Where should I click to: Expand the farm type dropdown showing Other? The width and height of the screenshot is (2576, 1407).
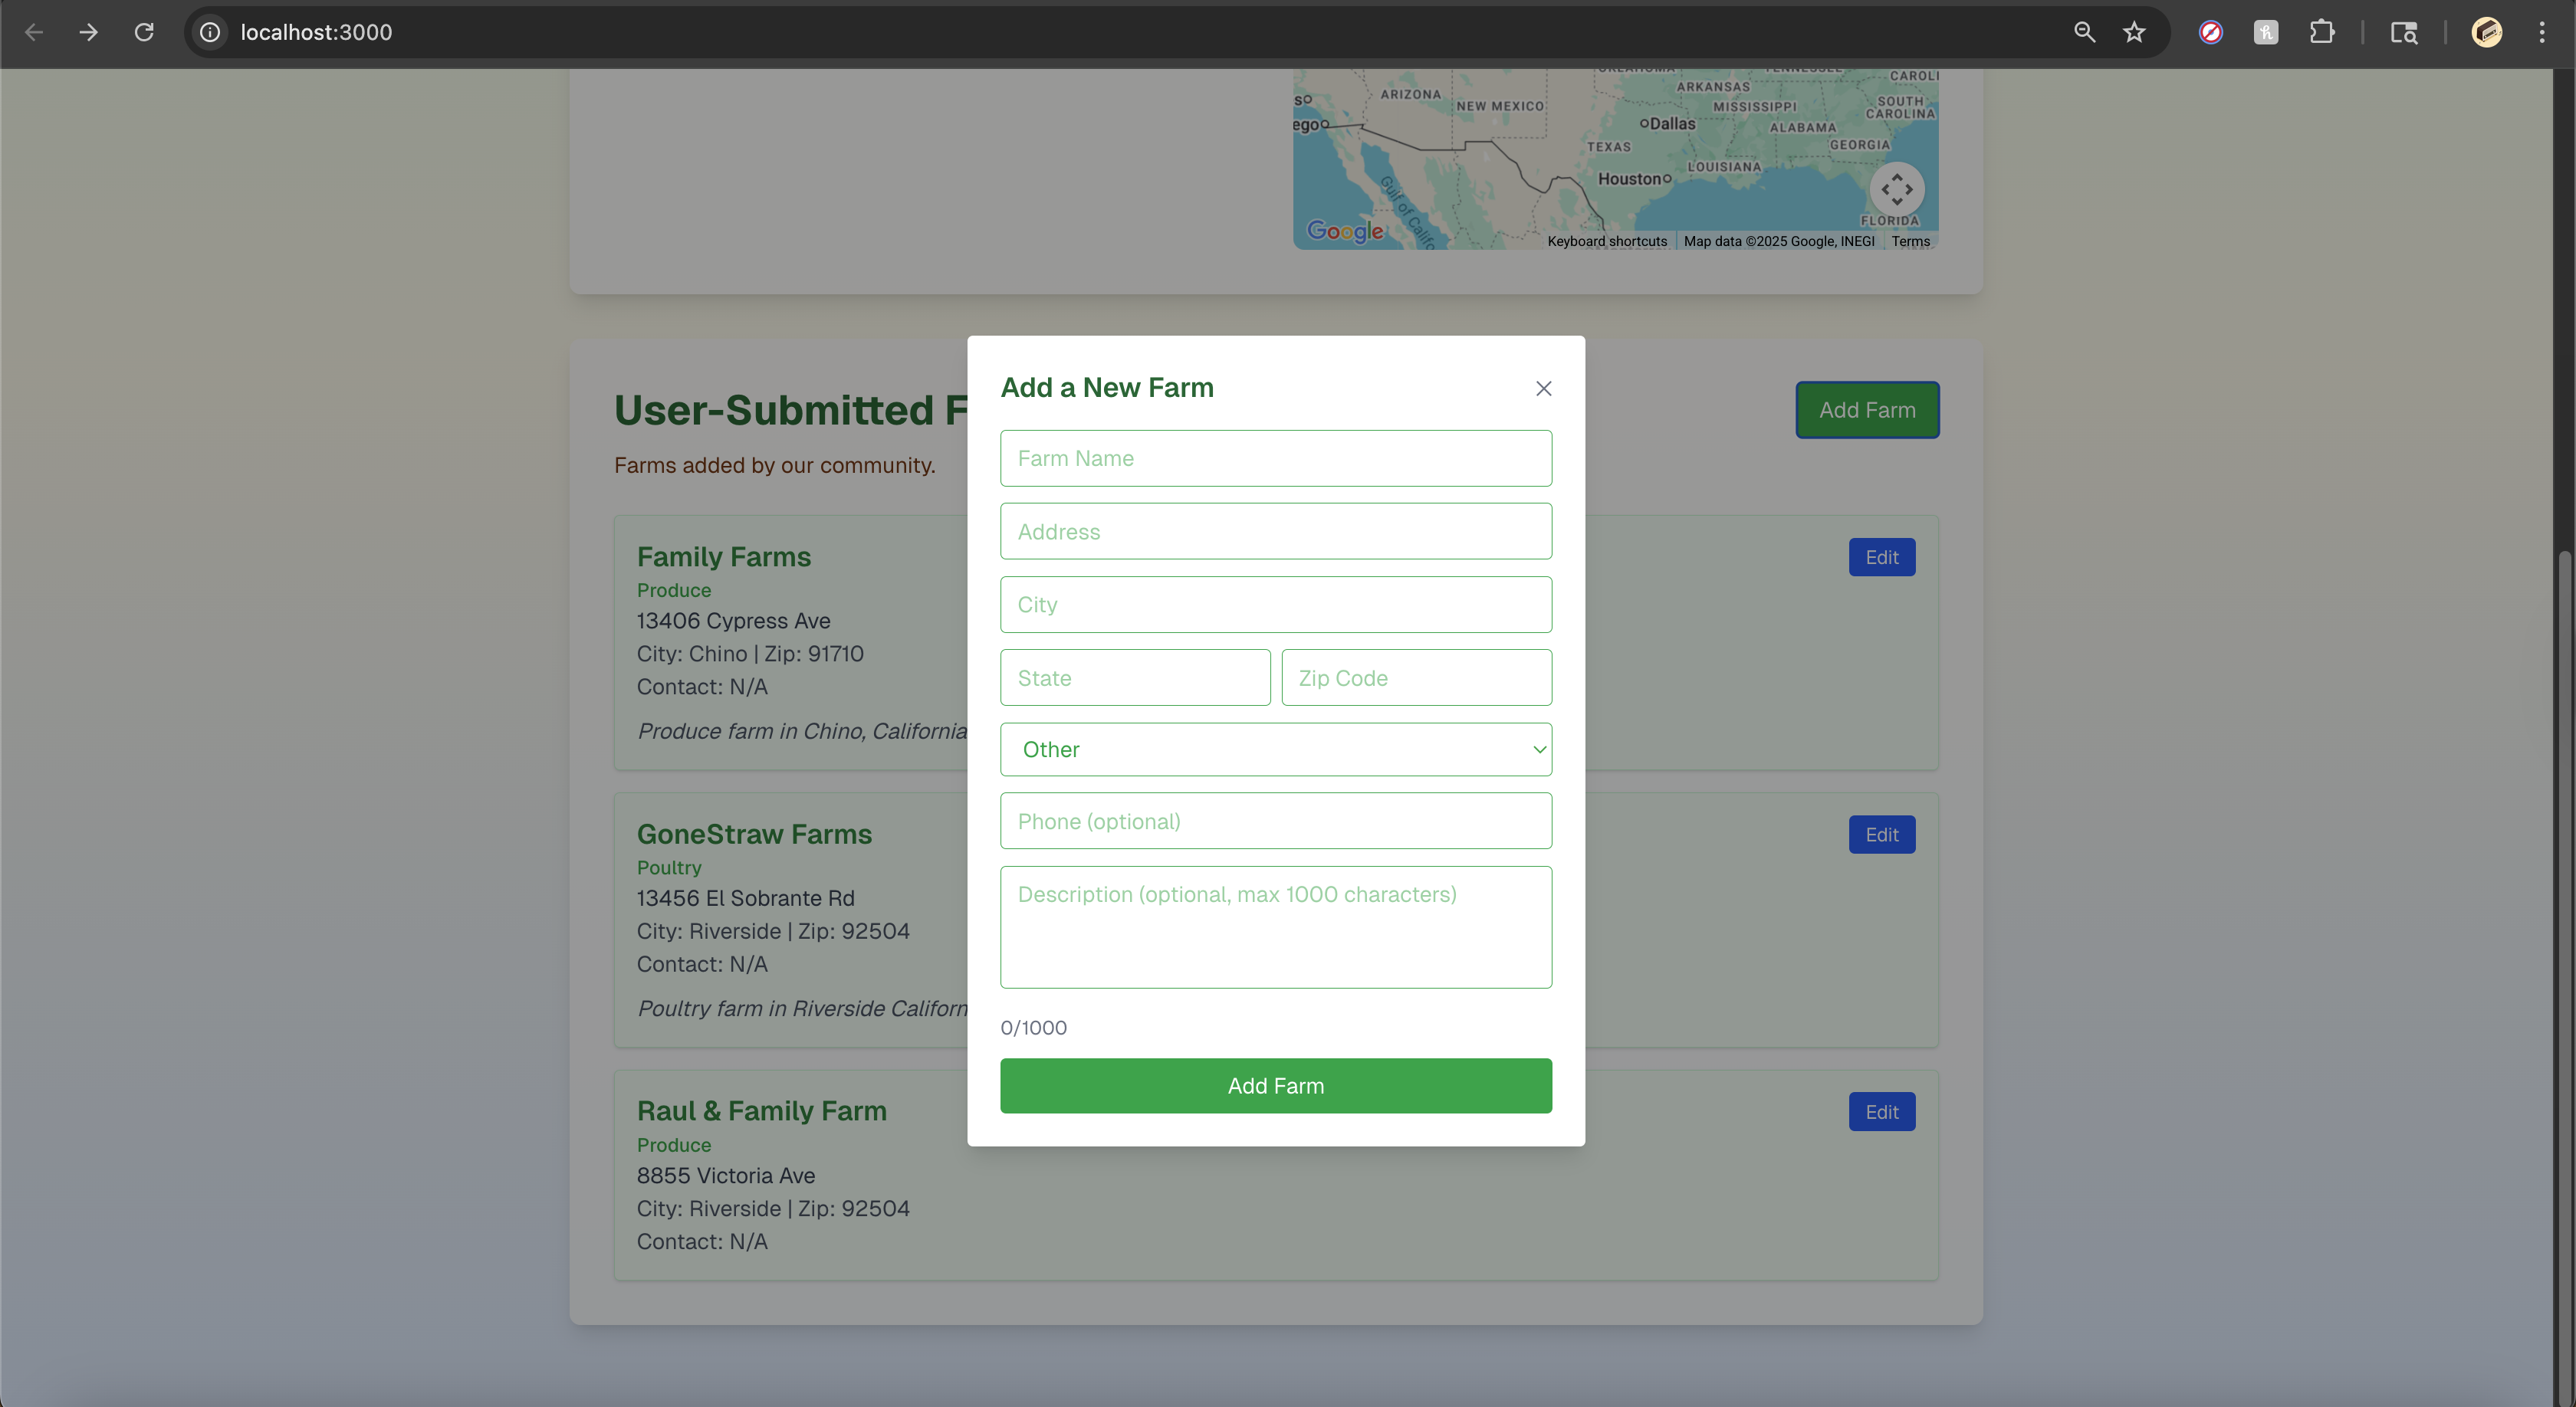1275,749
